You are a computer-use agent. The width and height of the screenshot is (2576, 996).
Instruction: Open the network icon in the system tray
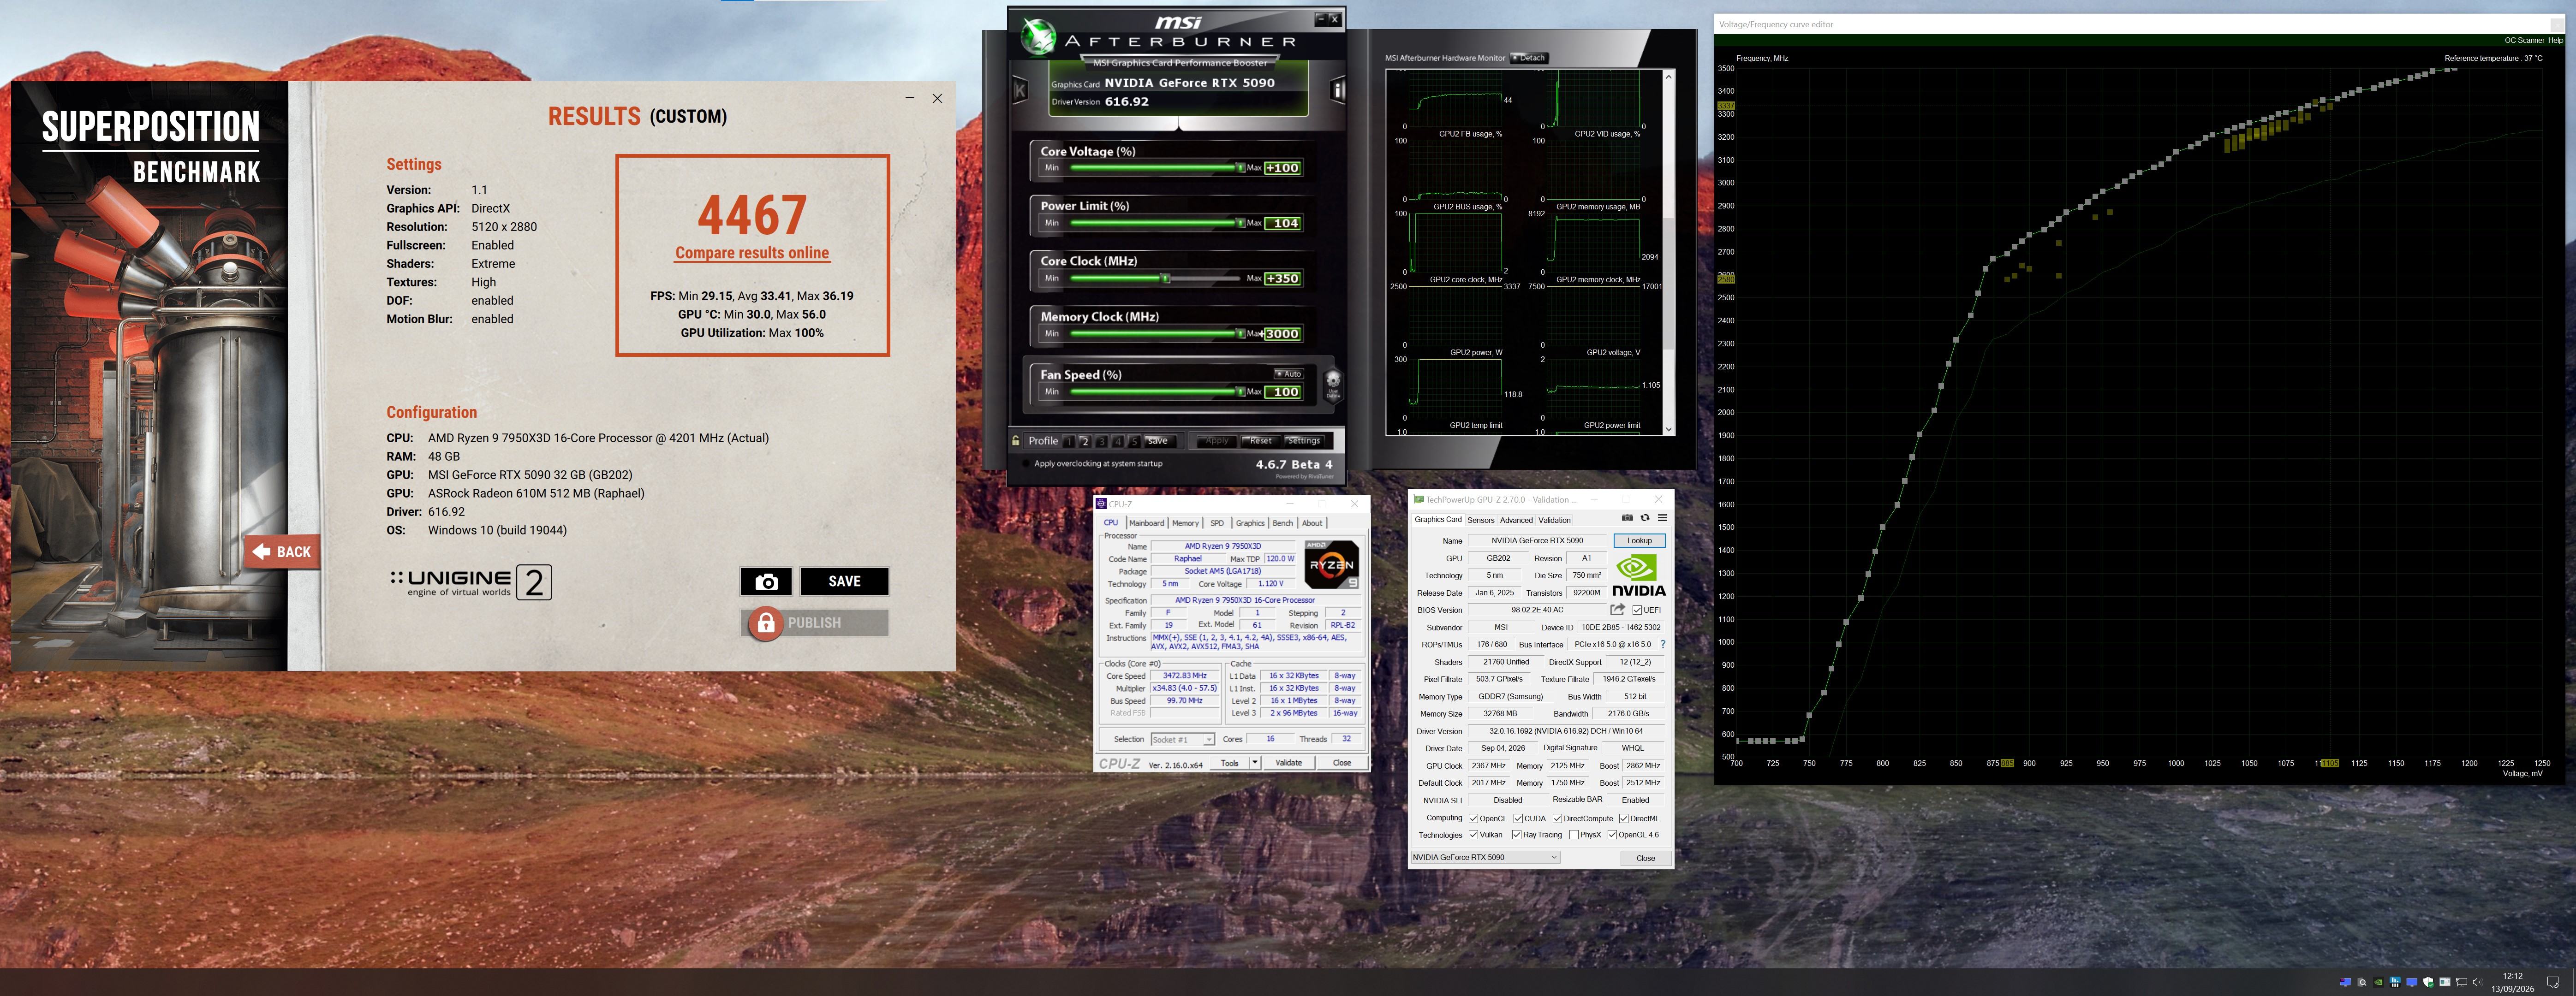[2461, 982]
